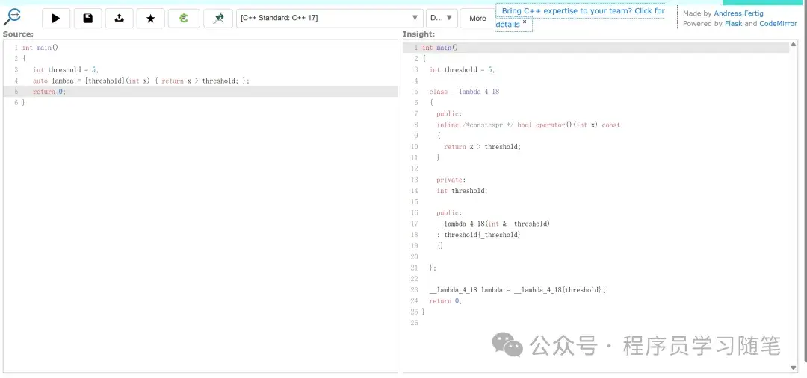Click 'int main()' line in Insight pane
Screen dimensions: 807x378
coord(440,48)
